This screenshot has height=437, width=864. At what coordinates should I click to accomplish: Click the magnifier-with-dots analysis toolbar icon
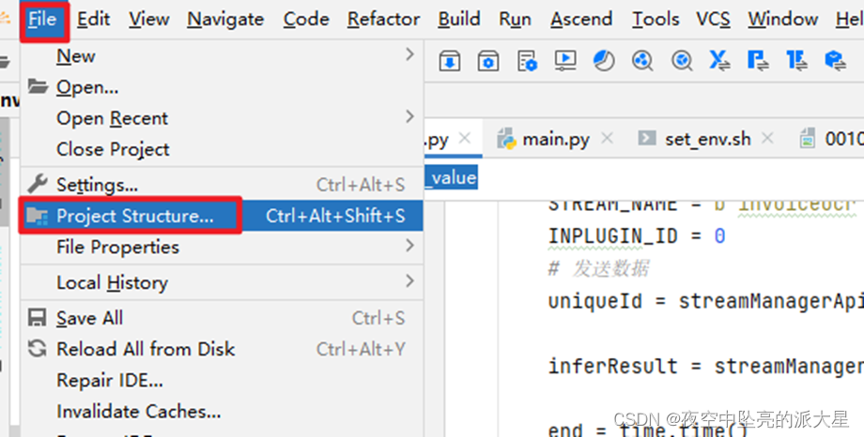[x=642, y=61]
